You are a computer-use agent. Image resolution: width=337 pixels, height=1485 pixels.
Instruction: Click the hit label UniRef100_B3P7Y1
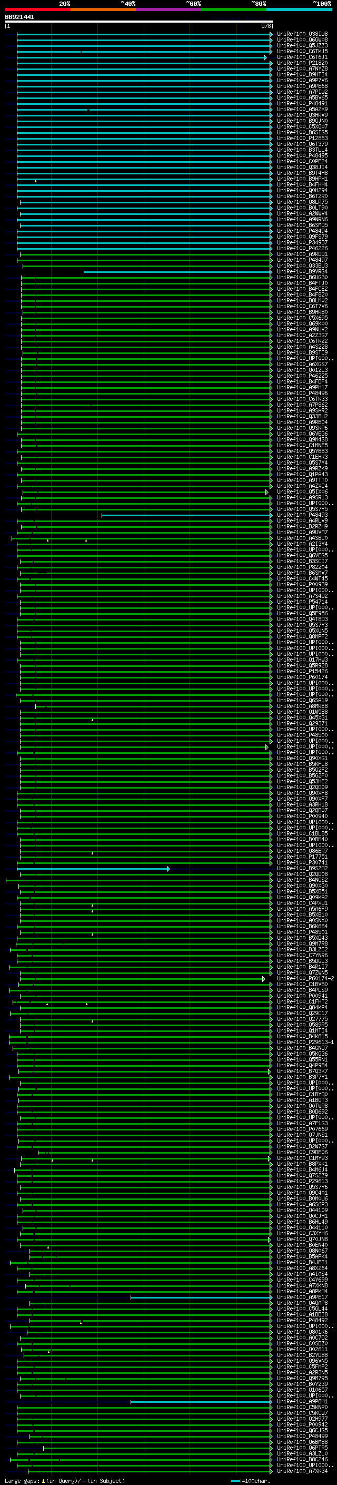302,1077
